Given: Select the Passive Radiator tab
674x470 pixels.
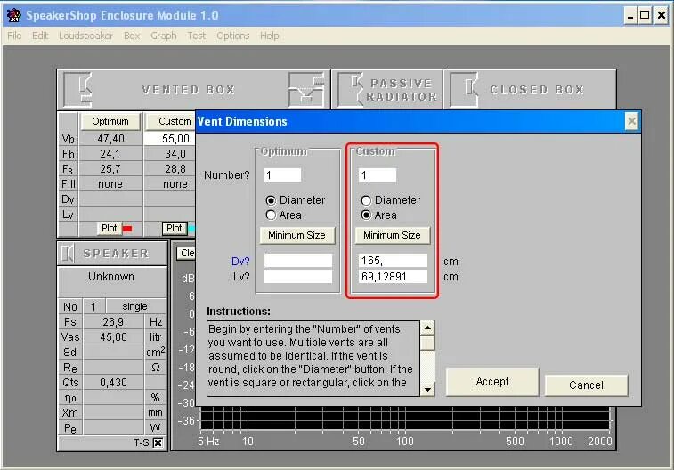Looking at the screenshot, I should 387,90.
